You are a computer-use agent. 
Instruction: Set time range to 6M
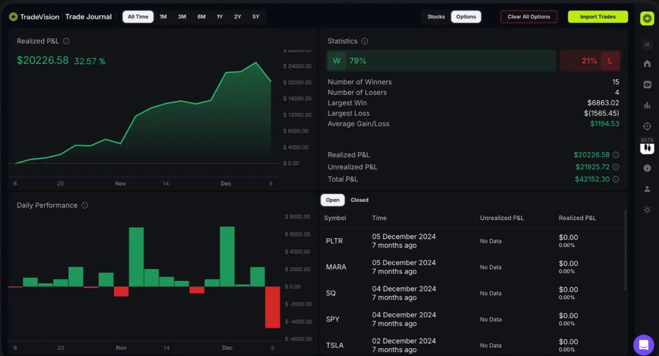201,17
